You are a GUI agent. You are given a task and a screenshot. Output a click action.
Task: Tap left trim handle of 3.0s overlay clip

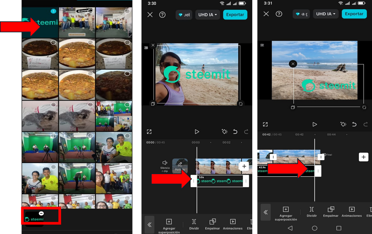tap(194, 181)
